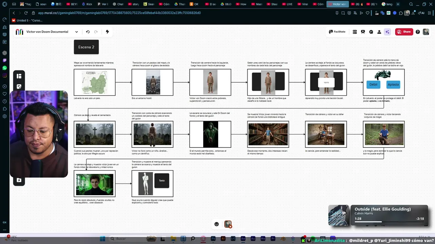This screenshot has height=244, width=435.
Task: Select text 'Latveria no era solo un país.'
Action: click(87, 98)
